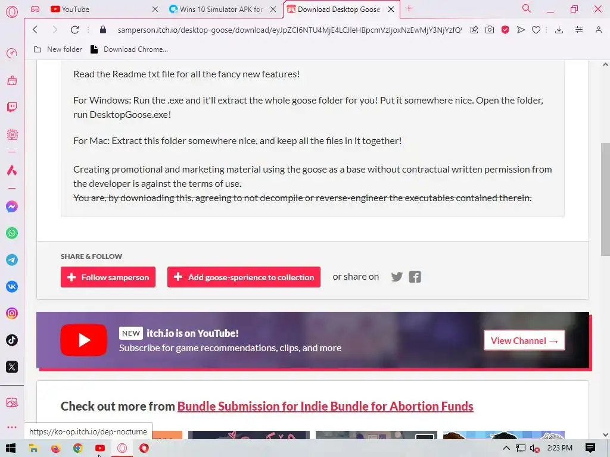Open the image gallery icon in sidebar
Viewport: 610px width, 457px height.
[x=12, y=402]
